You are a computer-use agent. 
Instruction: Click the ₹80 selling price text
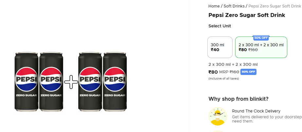213,72
